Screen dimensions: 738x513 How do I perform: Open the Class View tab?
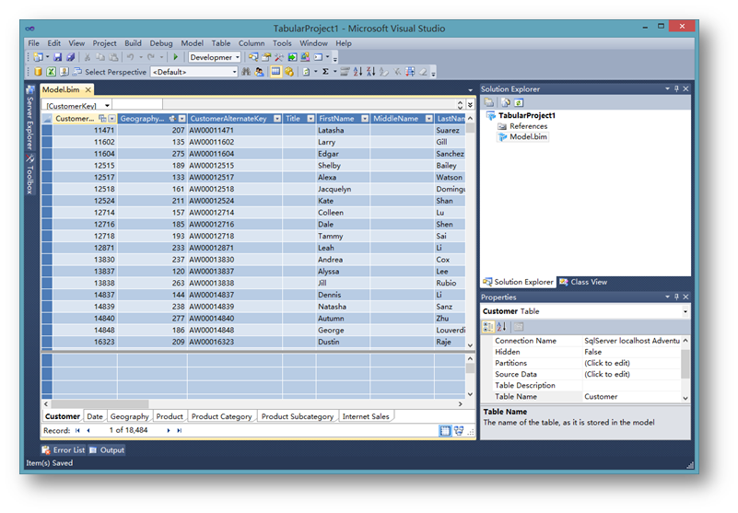coord(583,282)
